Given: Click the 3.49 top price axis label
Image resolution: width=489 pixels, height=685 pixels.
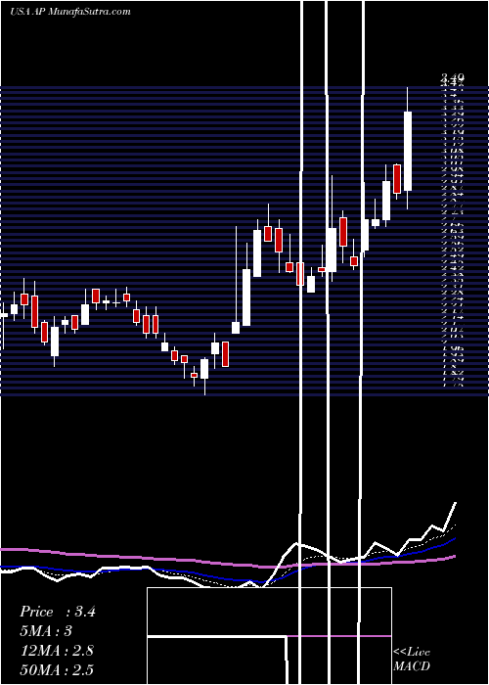Looking at the screenshot, I should 453,77.
